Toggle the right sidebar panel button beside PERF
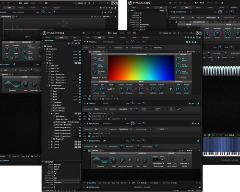Viewport: 240px width, 192px height. (x=134, y=33)
